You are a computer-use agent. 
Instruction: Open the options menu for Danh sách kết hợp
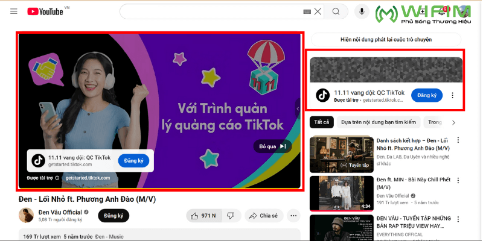(x=458, y=140)
